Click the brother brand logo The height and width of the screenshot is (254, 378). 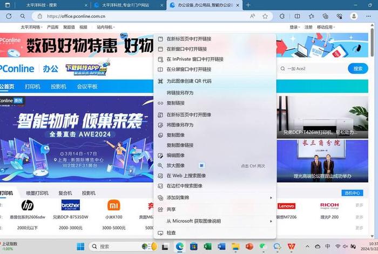(70, 205)
